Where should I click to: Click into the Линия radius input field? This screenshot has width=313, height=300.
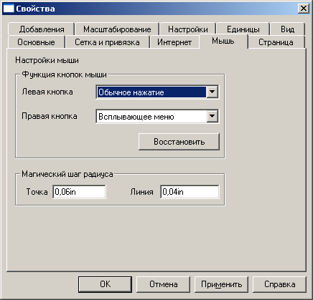[x=190, y=192]
